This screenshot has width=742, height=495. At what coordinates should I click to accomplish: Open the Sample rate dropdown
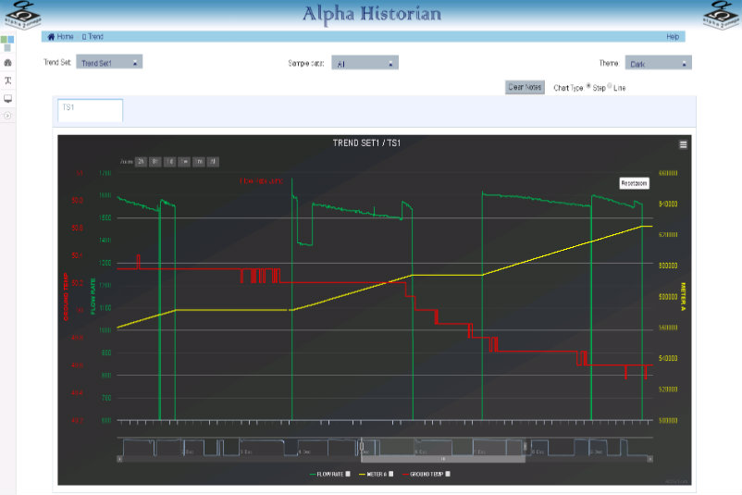[365, 64]
